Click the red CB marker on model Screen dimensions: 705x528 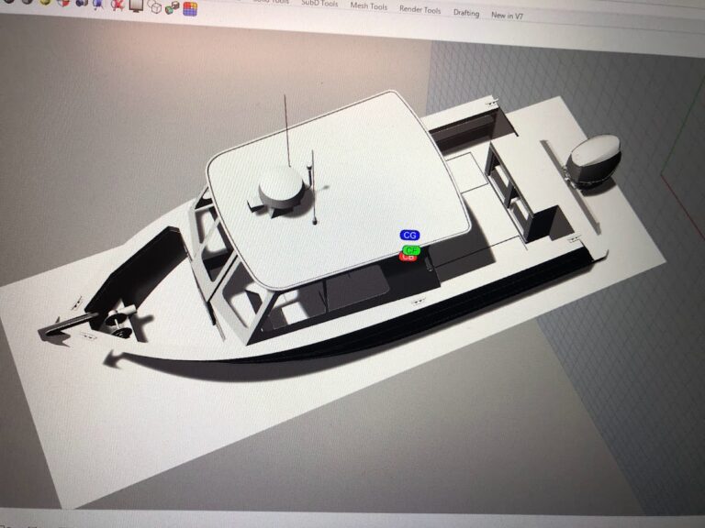pos(407,258)
